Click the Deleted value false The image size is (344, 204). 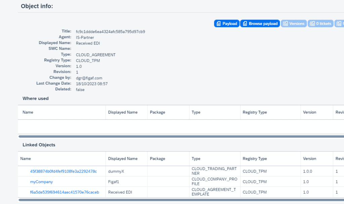[x=80, y=90]
